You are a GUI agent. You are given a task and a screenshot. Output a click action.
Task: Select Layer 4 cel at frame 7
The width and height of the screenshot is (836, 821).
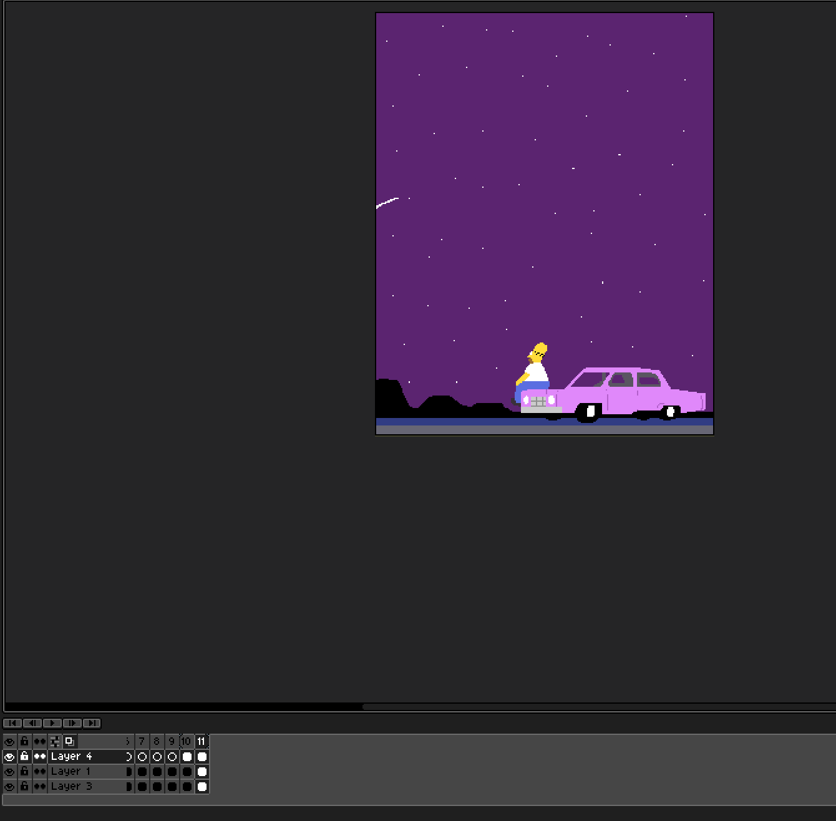tap(142, 756)
